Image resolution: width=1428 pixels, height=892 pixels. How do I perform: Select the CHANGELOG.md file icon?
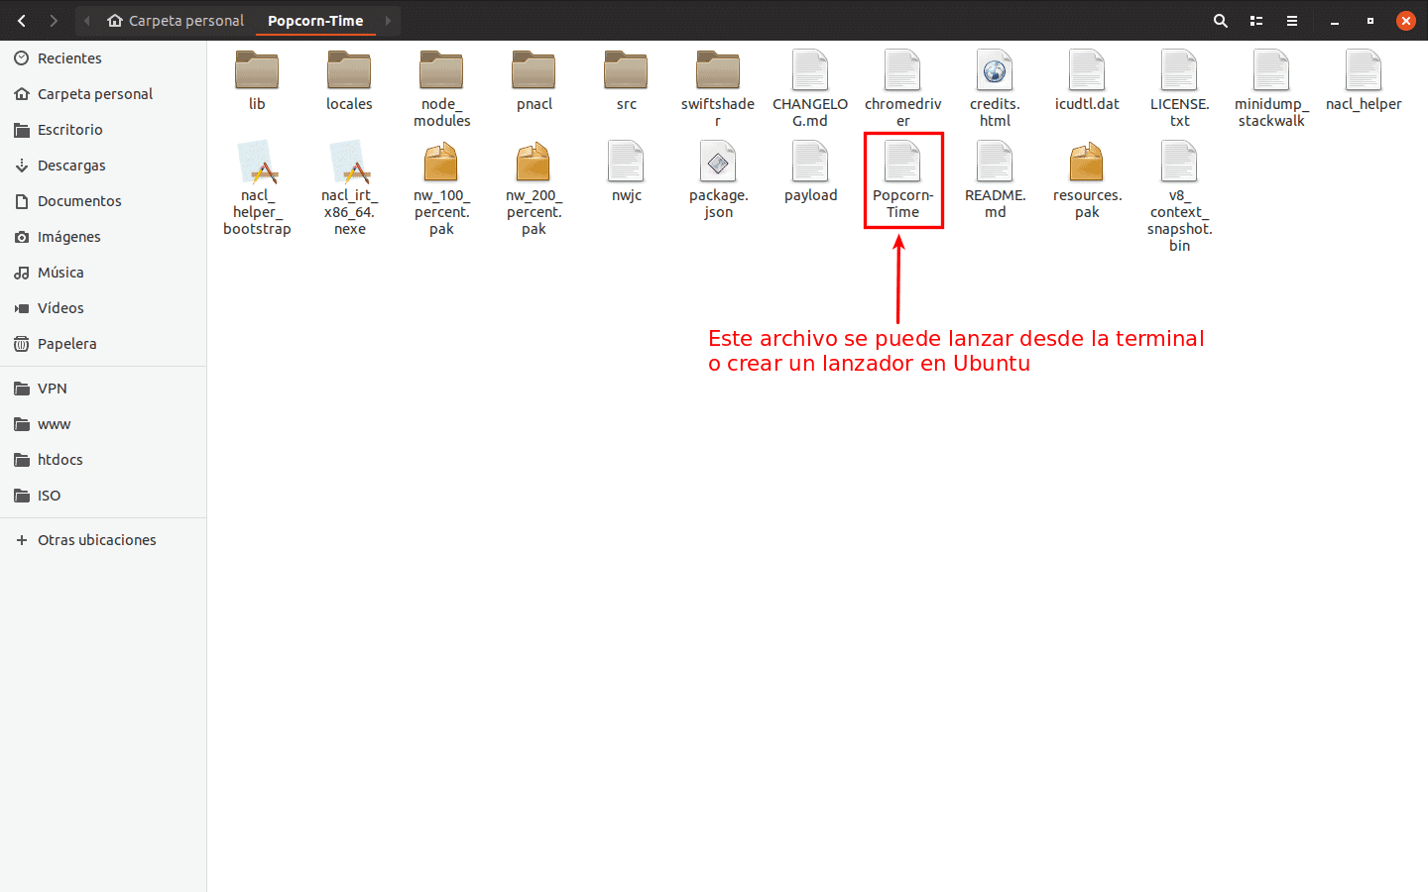point(810,70)
